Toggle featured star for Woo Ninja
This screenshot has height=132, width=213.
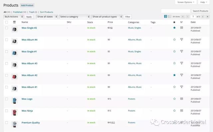coord(174,111)
